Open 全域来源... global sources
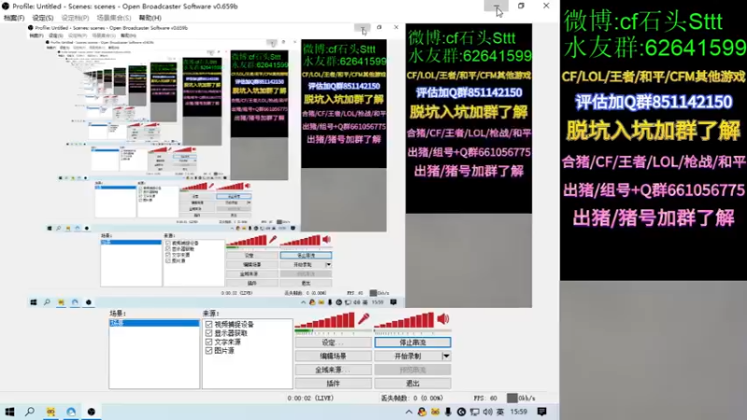Image resolution: width=747 pixels, height=420 pixels. pyautogui.click(x=333, y=370)
